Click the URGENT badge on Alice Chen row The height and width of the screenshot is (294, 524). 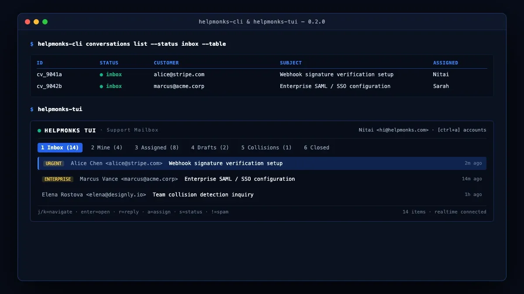point(53,163)
